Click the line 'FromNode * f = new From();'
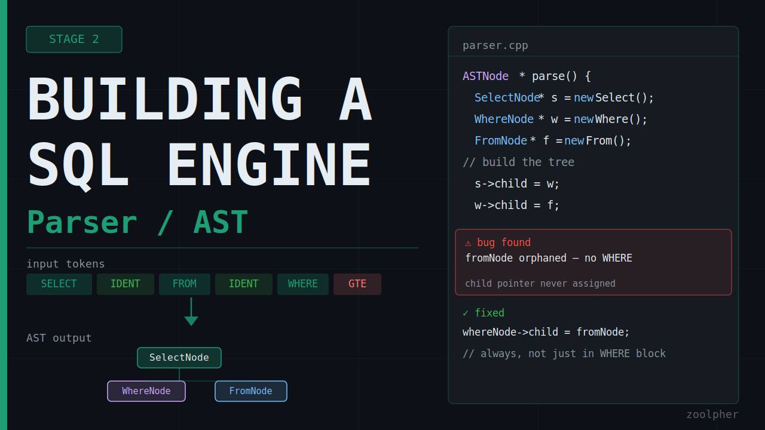This screenshot has height=430, width=765. pyautogui.click(x=553, y=141)
